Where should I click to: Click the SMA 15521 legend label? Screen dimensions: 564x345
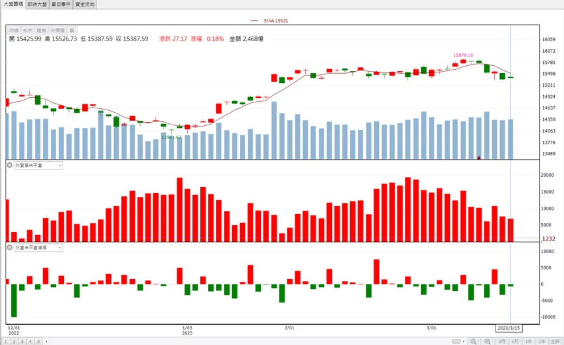[x=276, y=21]
